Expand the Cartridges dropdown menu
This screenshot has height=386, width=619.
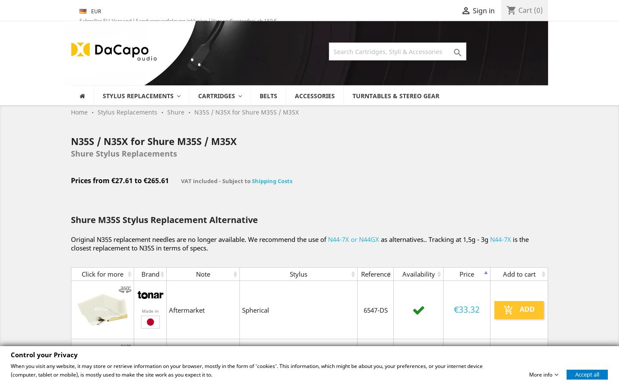(x=220, y=96)
